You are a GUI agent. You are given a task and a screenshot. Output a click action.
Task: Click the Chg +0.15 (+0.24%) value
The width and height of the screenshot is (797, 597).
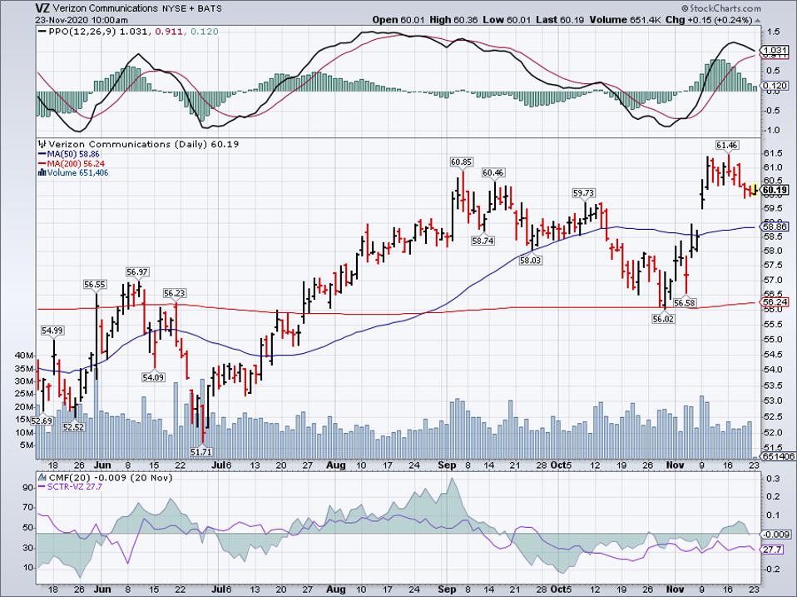click(709, 20)
